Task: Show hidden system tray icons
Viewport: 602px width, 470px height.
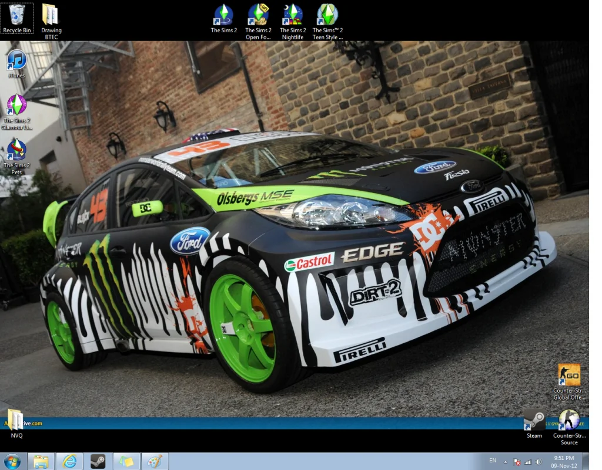Action: pyautogui.click(x=506, y=462)
